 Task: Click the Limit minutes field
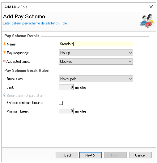(66, 87)
